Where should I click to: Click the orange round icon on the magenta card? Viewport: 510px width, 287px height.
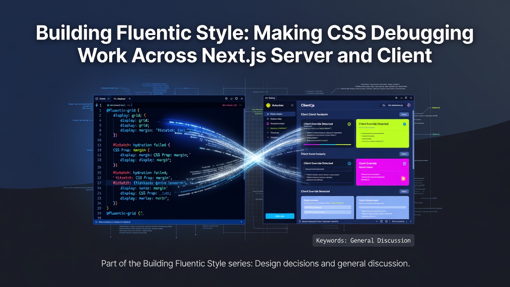click(402, 179)
